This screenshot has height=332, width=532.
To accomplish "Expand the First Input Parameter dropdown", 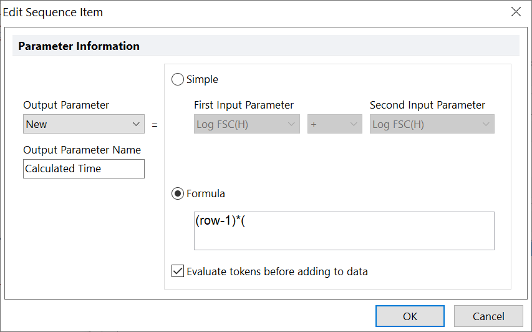I will tap(247, 124).
